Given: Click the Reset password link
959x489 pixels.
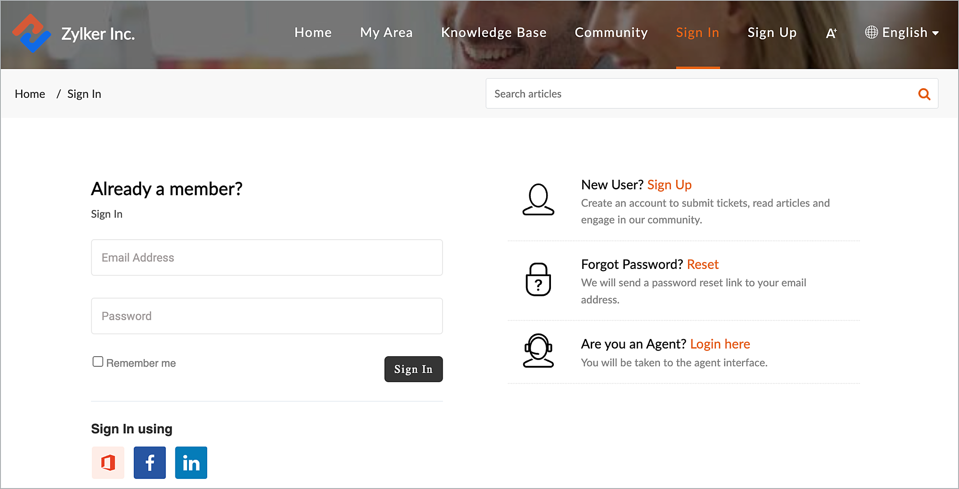Looking at the screenshot, I should point(702,264).
